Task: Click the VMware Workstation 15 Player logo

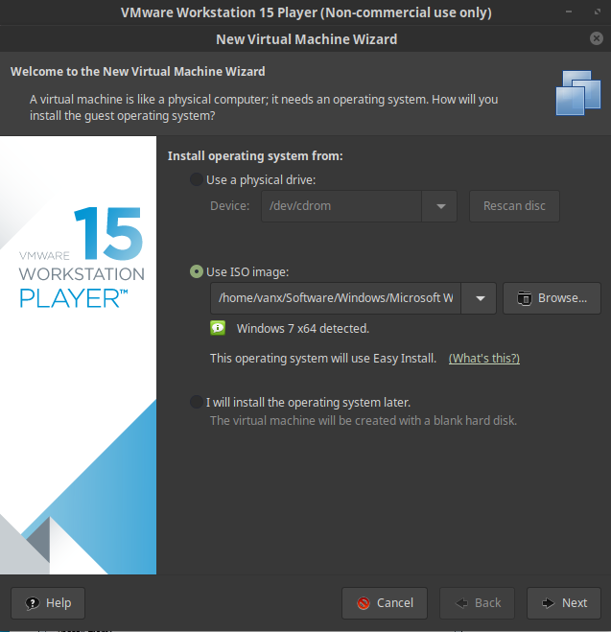Action: click(82, 258)
